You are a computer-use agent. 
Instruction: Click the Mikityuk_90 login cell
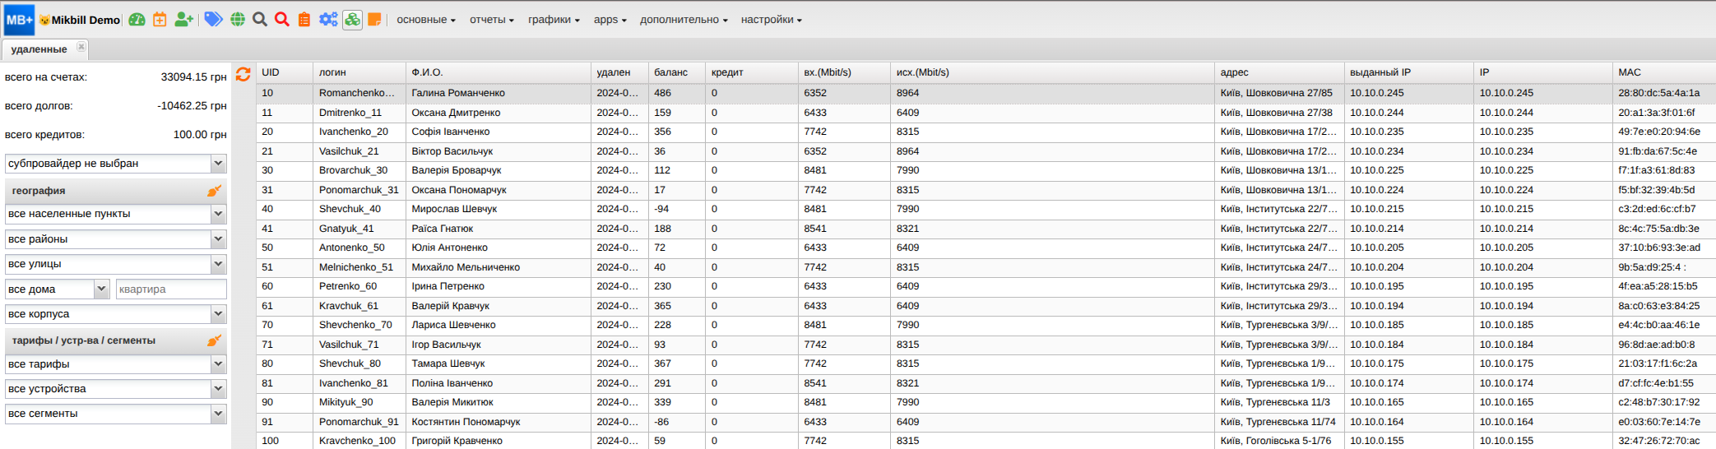[359, 402]
